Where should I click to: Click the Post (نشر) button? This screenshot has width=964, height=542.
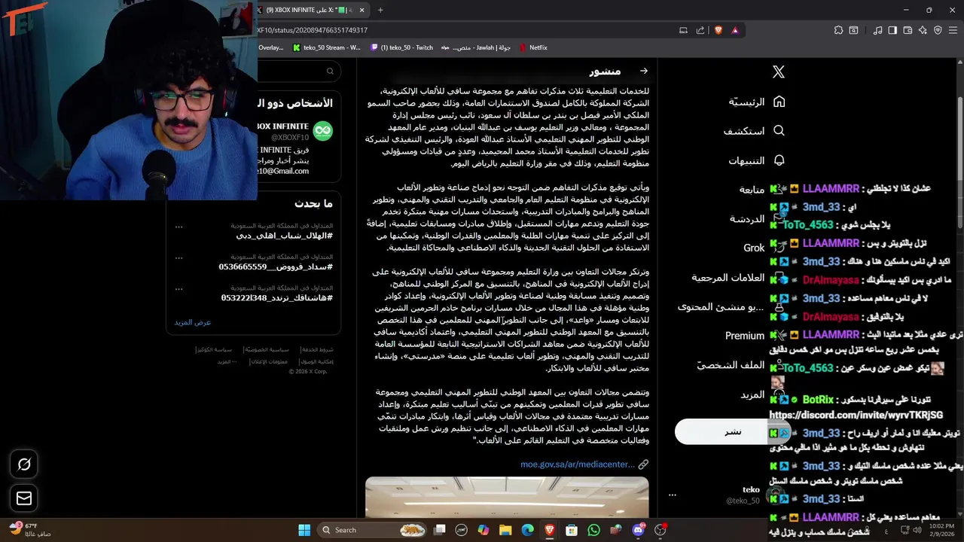tap(732, 431)
